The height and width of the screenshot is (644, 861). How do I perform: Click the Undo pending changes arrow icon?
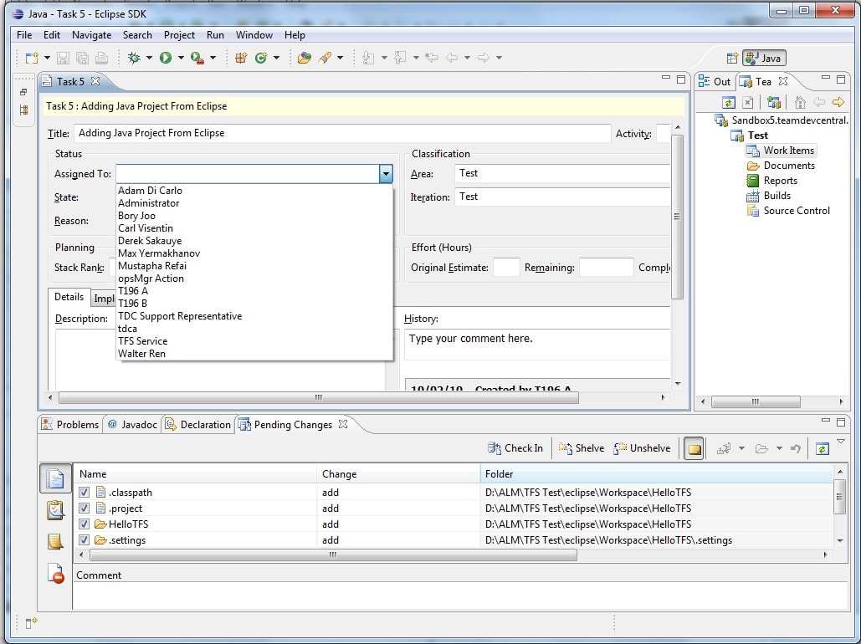795,449
